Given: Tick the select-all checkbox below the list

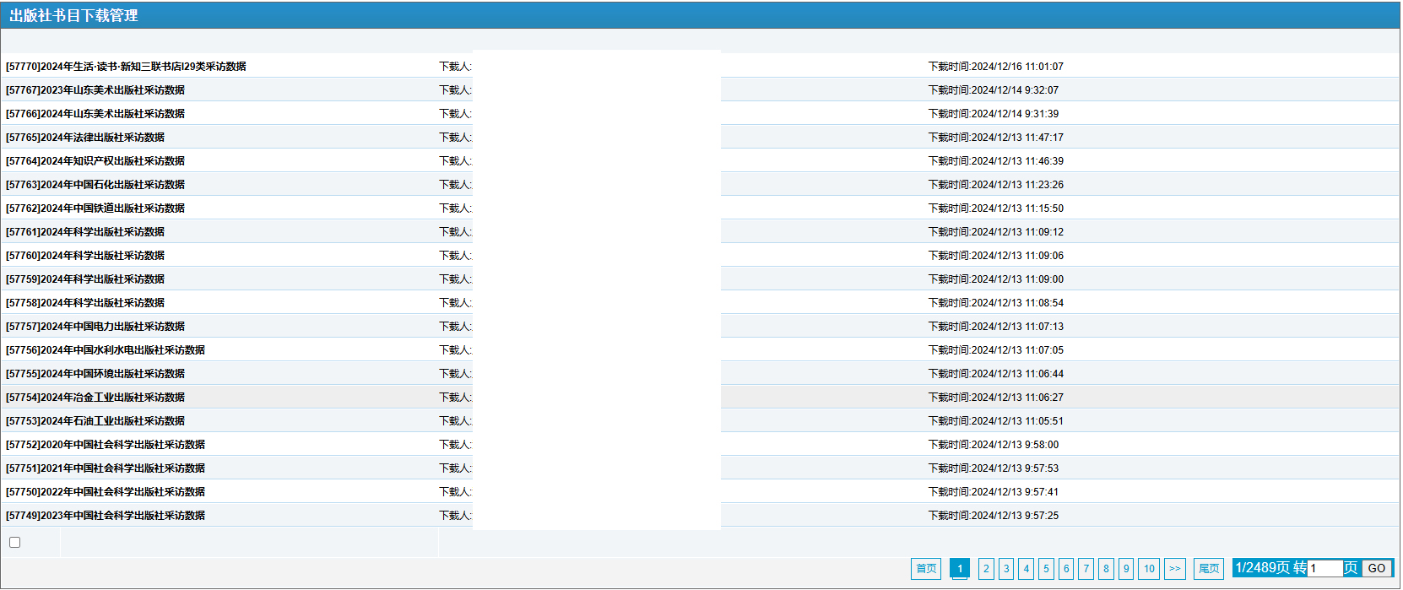Looking at the screenshot, I should pos(14,543).
